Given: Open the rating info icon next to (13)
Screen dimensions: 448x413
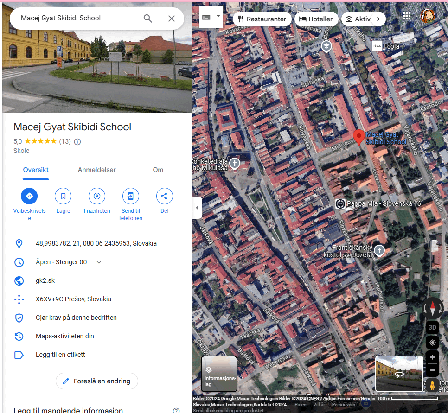Looking at the screenshot, I should pyautogui.click(x=77, y=142).
